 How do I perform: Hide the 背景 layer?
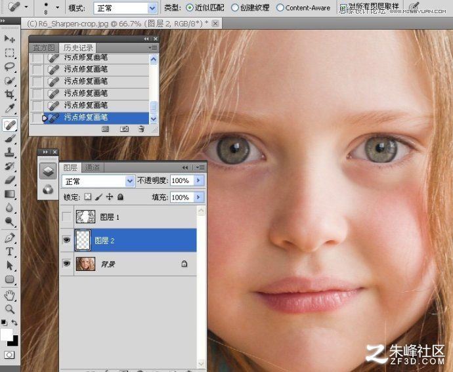[66, 263]
